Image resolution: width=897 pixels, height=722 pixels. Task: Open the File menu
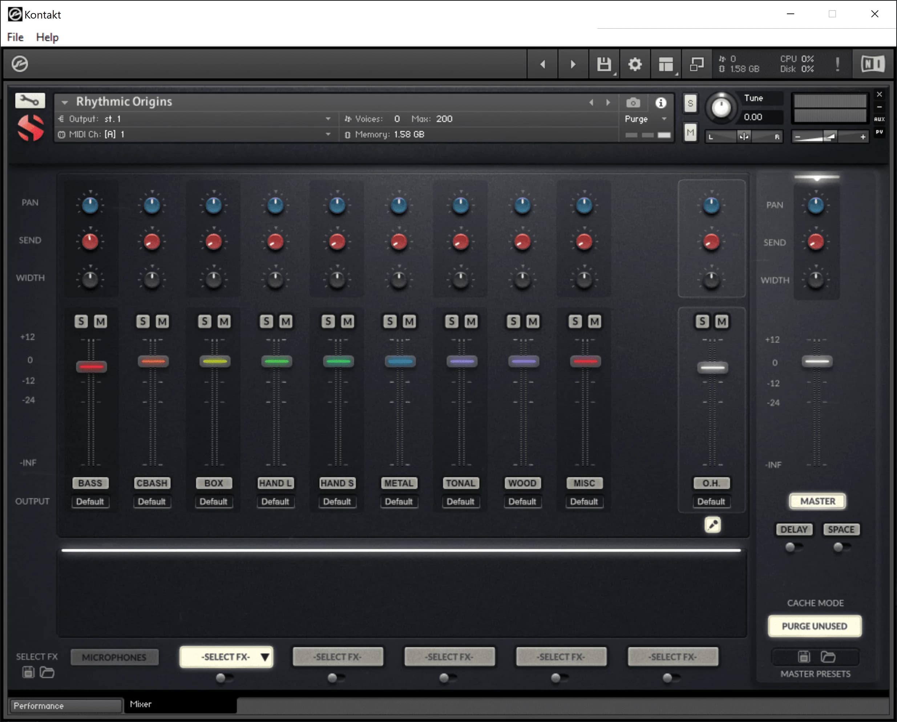click(x=15, y=37)
